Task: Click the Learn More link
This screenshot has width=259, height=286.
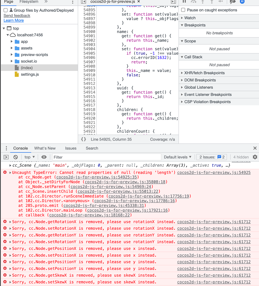Action: [x=14, y=20]
